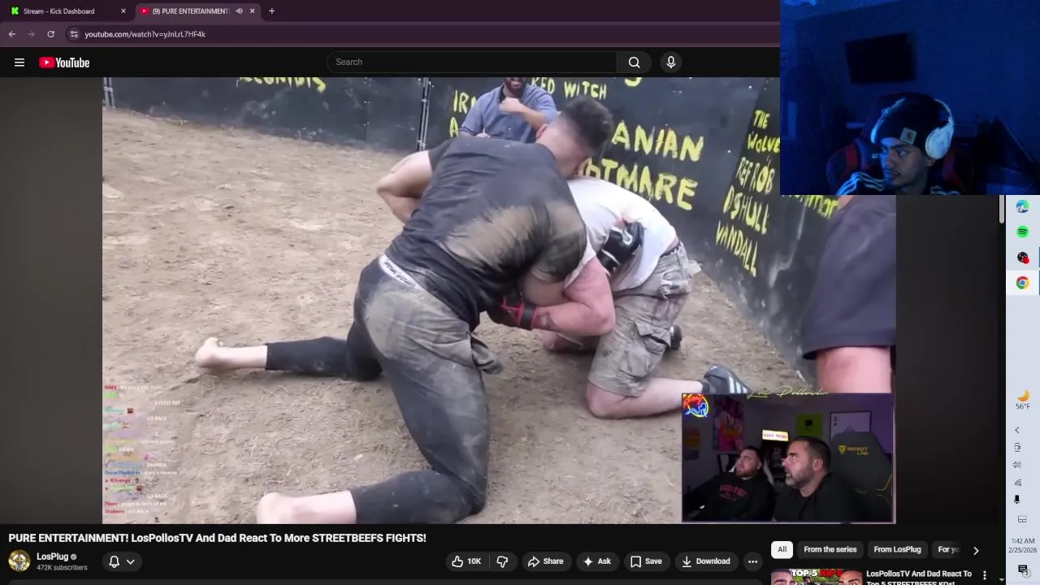Open LosPlug channel avatar
Image resolution: width=1040 pixels, height=585 pixels.
pos(19,561)
